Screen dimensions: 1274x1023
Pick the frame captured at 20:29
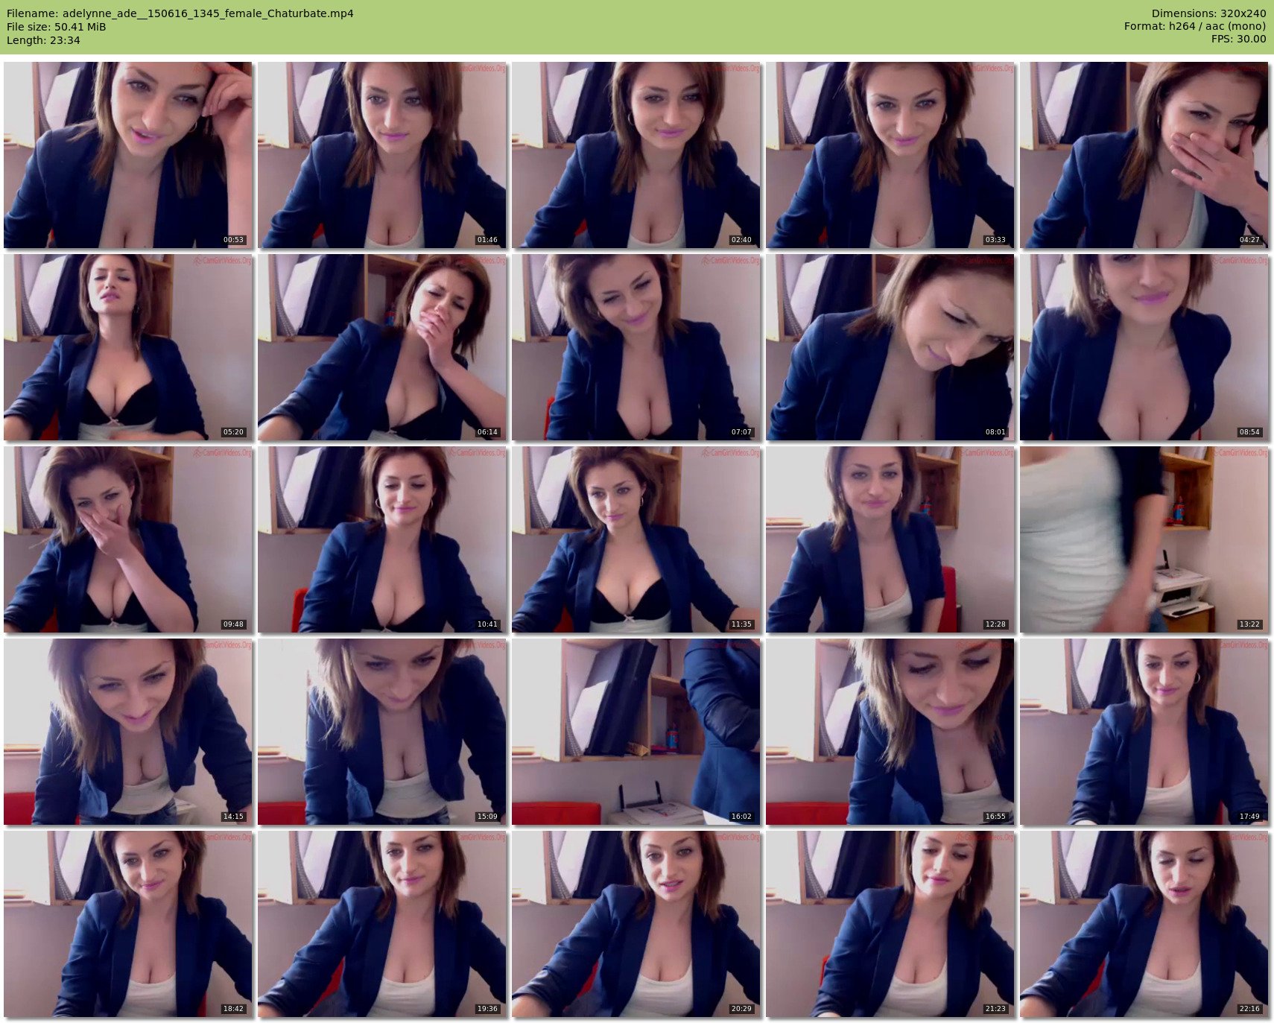pyautogui.click(x=636, y=924)
